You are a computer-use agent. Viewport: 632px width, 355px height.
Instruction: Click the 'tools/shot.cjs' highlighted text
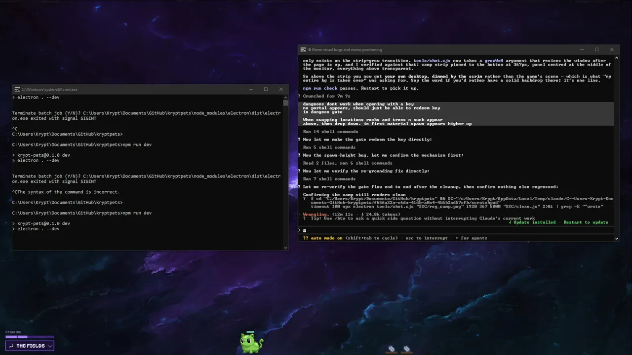[x=432, y=61]
